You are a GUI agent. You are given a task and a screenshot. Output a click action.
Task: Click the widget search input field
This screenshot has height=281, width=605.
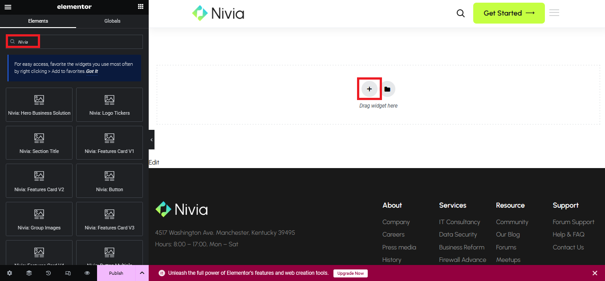click(80, 42)
